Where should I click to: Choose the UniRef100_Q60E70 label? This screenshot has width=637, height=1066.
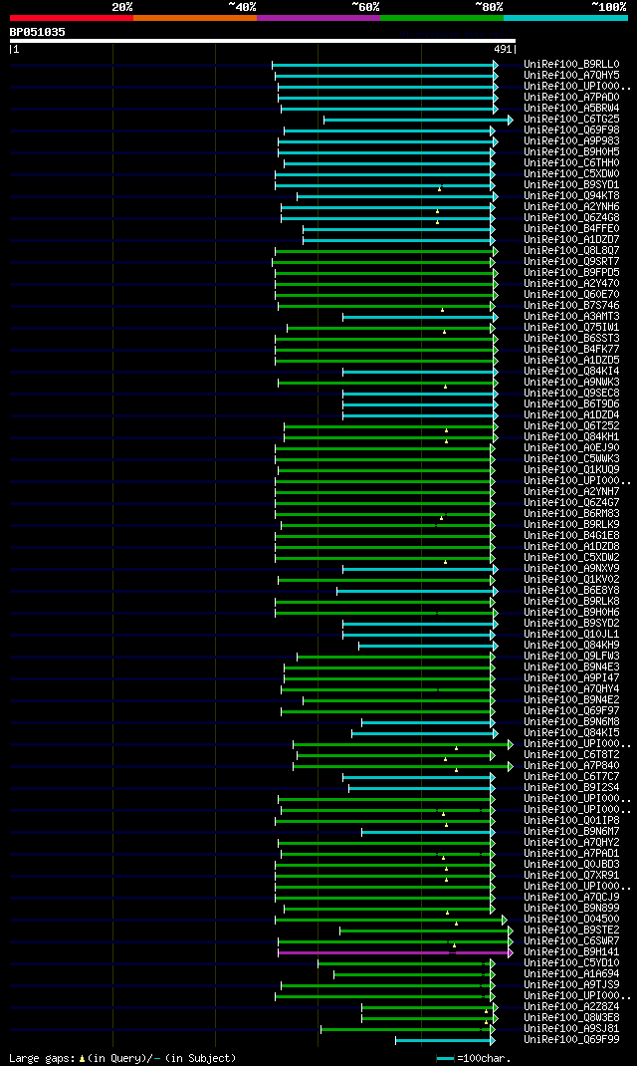[x=571, y=294]
